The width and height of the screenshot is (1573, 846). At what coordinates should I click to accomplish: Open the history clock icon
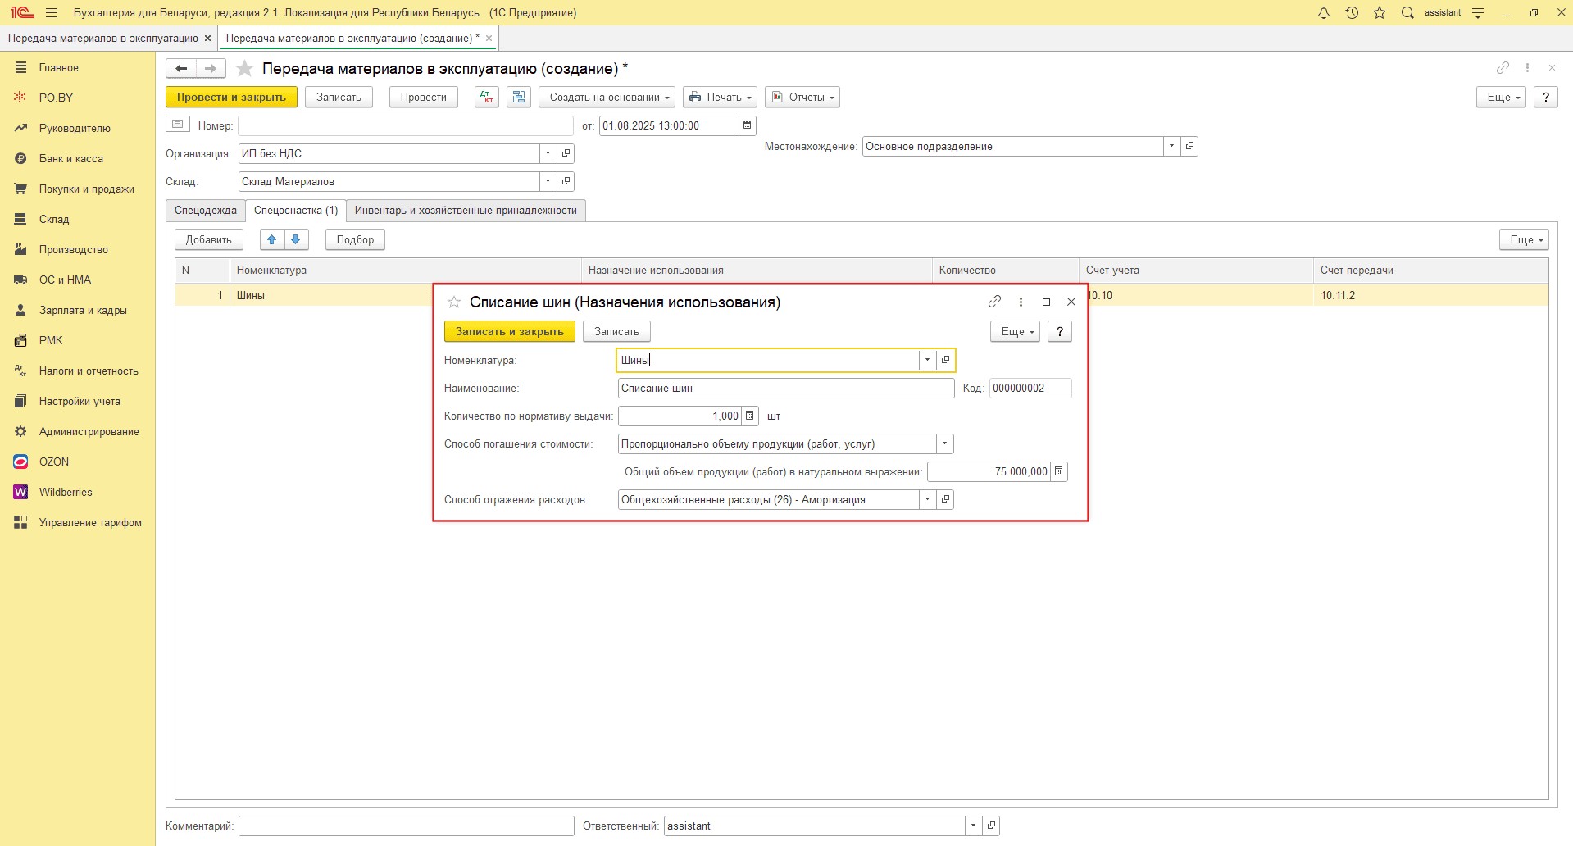pos(1352,13)
